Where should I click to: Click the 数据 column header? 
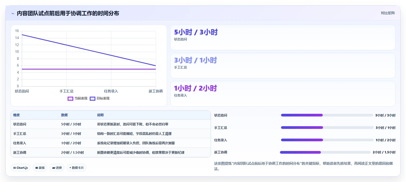(64, 115)
